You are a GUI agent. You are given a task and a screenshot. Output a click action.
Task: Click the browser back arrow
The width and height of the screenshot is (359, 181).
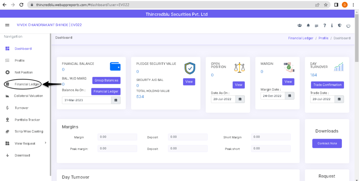pos(4,5)
